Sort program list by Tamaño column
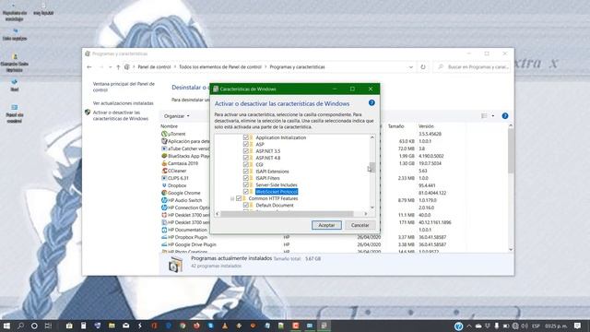The width and height of the screenshot is (590, 332). [x=395, y=126]
